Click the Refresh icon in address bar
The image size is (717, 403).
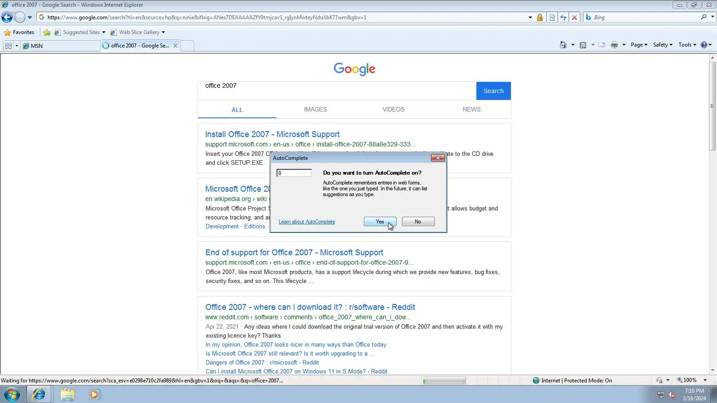[x=563, y=17]
